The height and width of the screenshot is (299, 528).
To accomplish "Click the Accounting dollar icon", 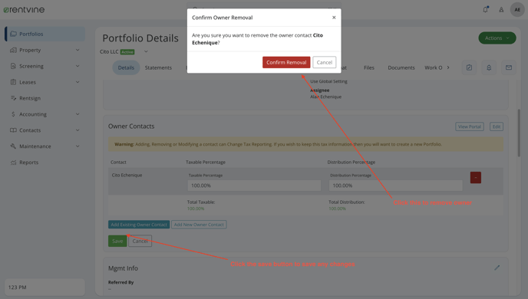I will [x=14, y=114].
